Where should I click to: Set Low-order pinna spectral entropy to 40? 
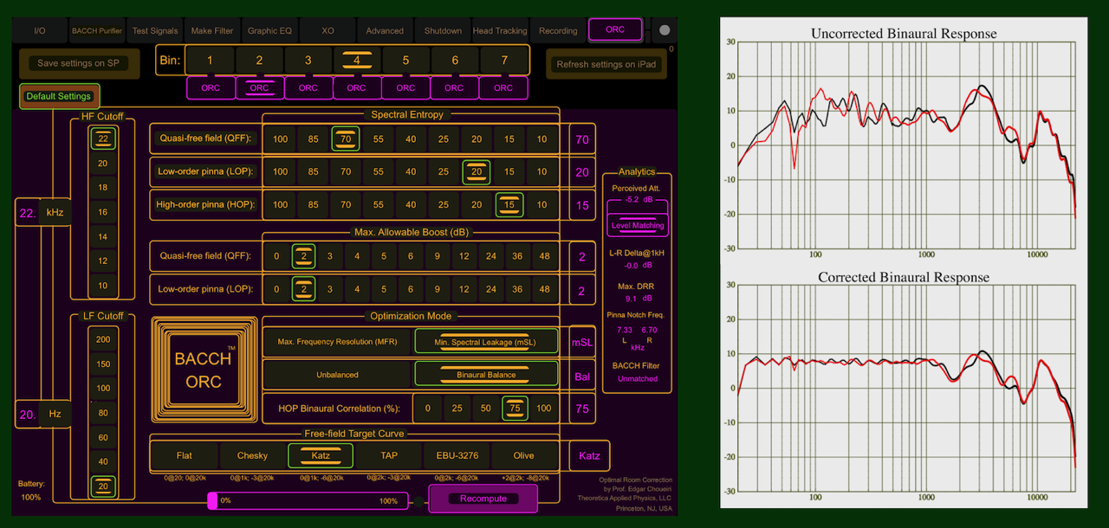411,171
